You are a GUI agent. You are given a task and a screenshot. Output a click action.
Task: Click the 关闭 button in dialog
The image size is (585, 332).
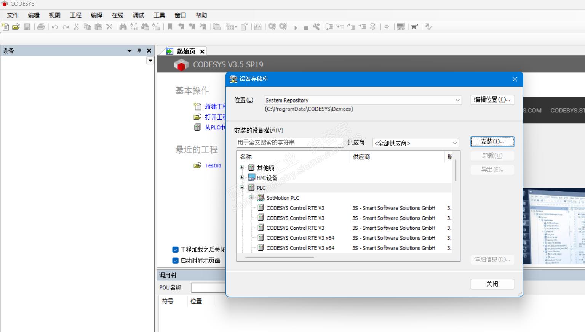pos(492,284)
